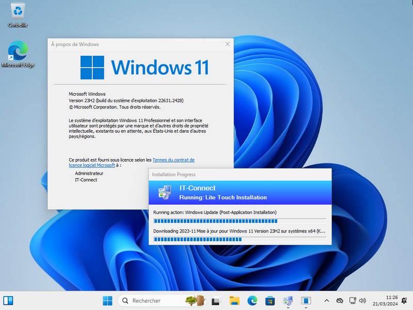Open the Corbeille recycle bin icon
This screenshot has height=310, width=413.
coord(18,15)
